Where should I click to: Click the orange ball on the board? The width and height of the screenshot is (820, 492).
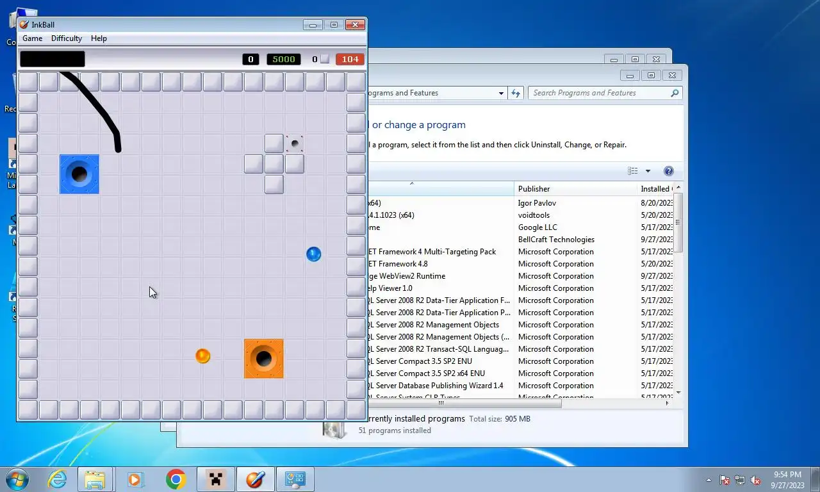202,356
